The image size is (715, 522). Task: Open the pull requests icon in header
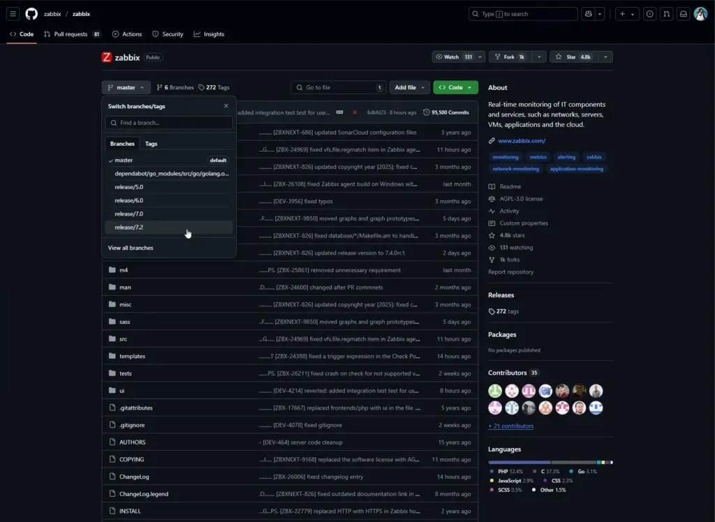tap(667, 14)
